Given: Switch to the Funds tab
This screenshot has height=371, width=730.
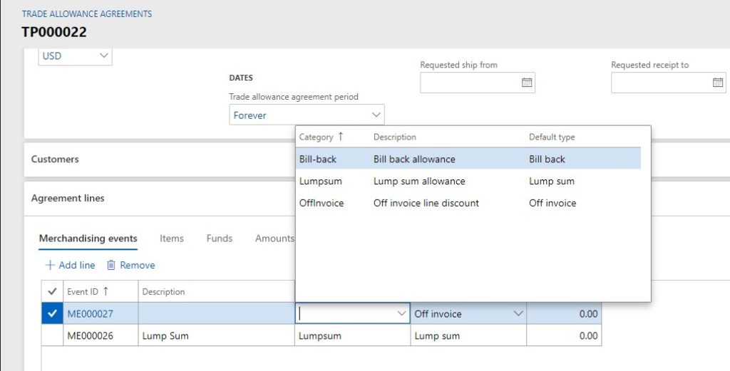Looking at the screenshot, I should click(219, 239).
